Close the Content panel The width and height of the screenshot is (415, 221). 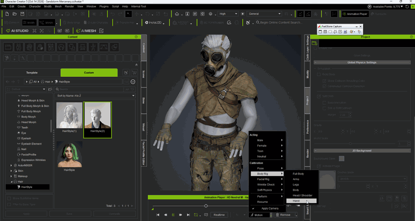[x=136, y=37]
